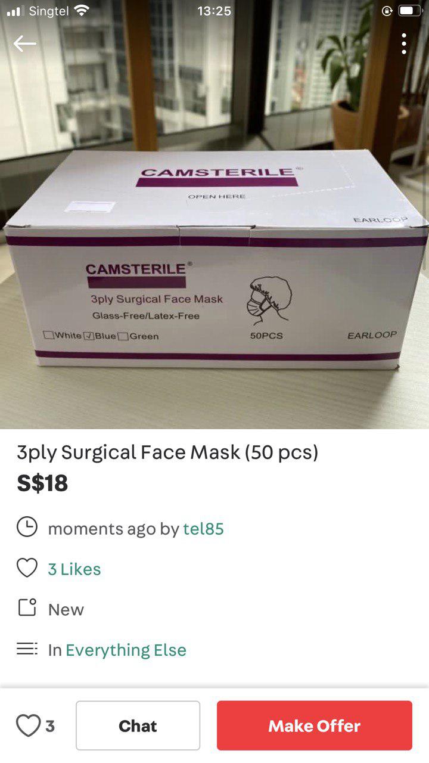Tap the S$18 price text

click(x=42, y=483)
